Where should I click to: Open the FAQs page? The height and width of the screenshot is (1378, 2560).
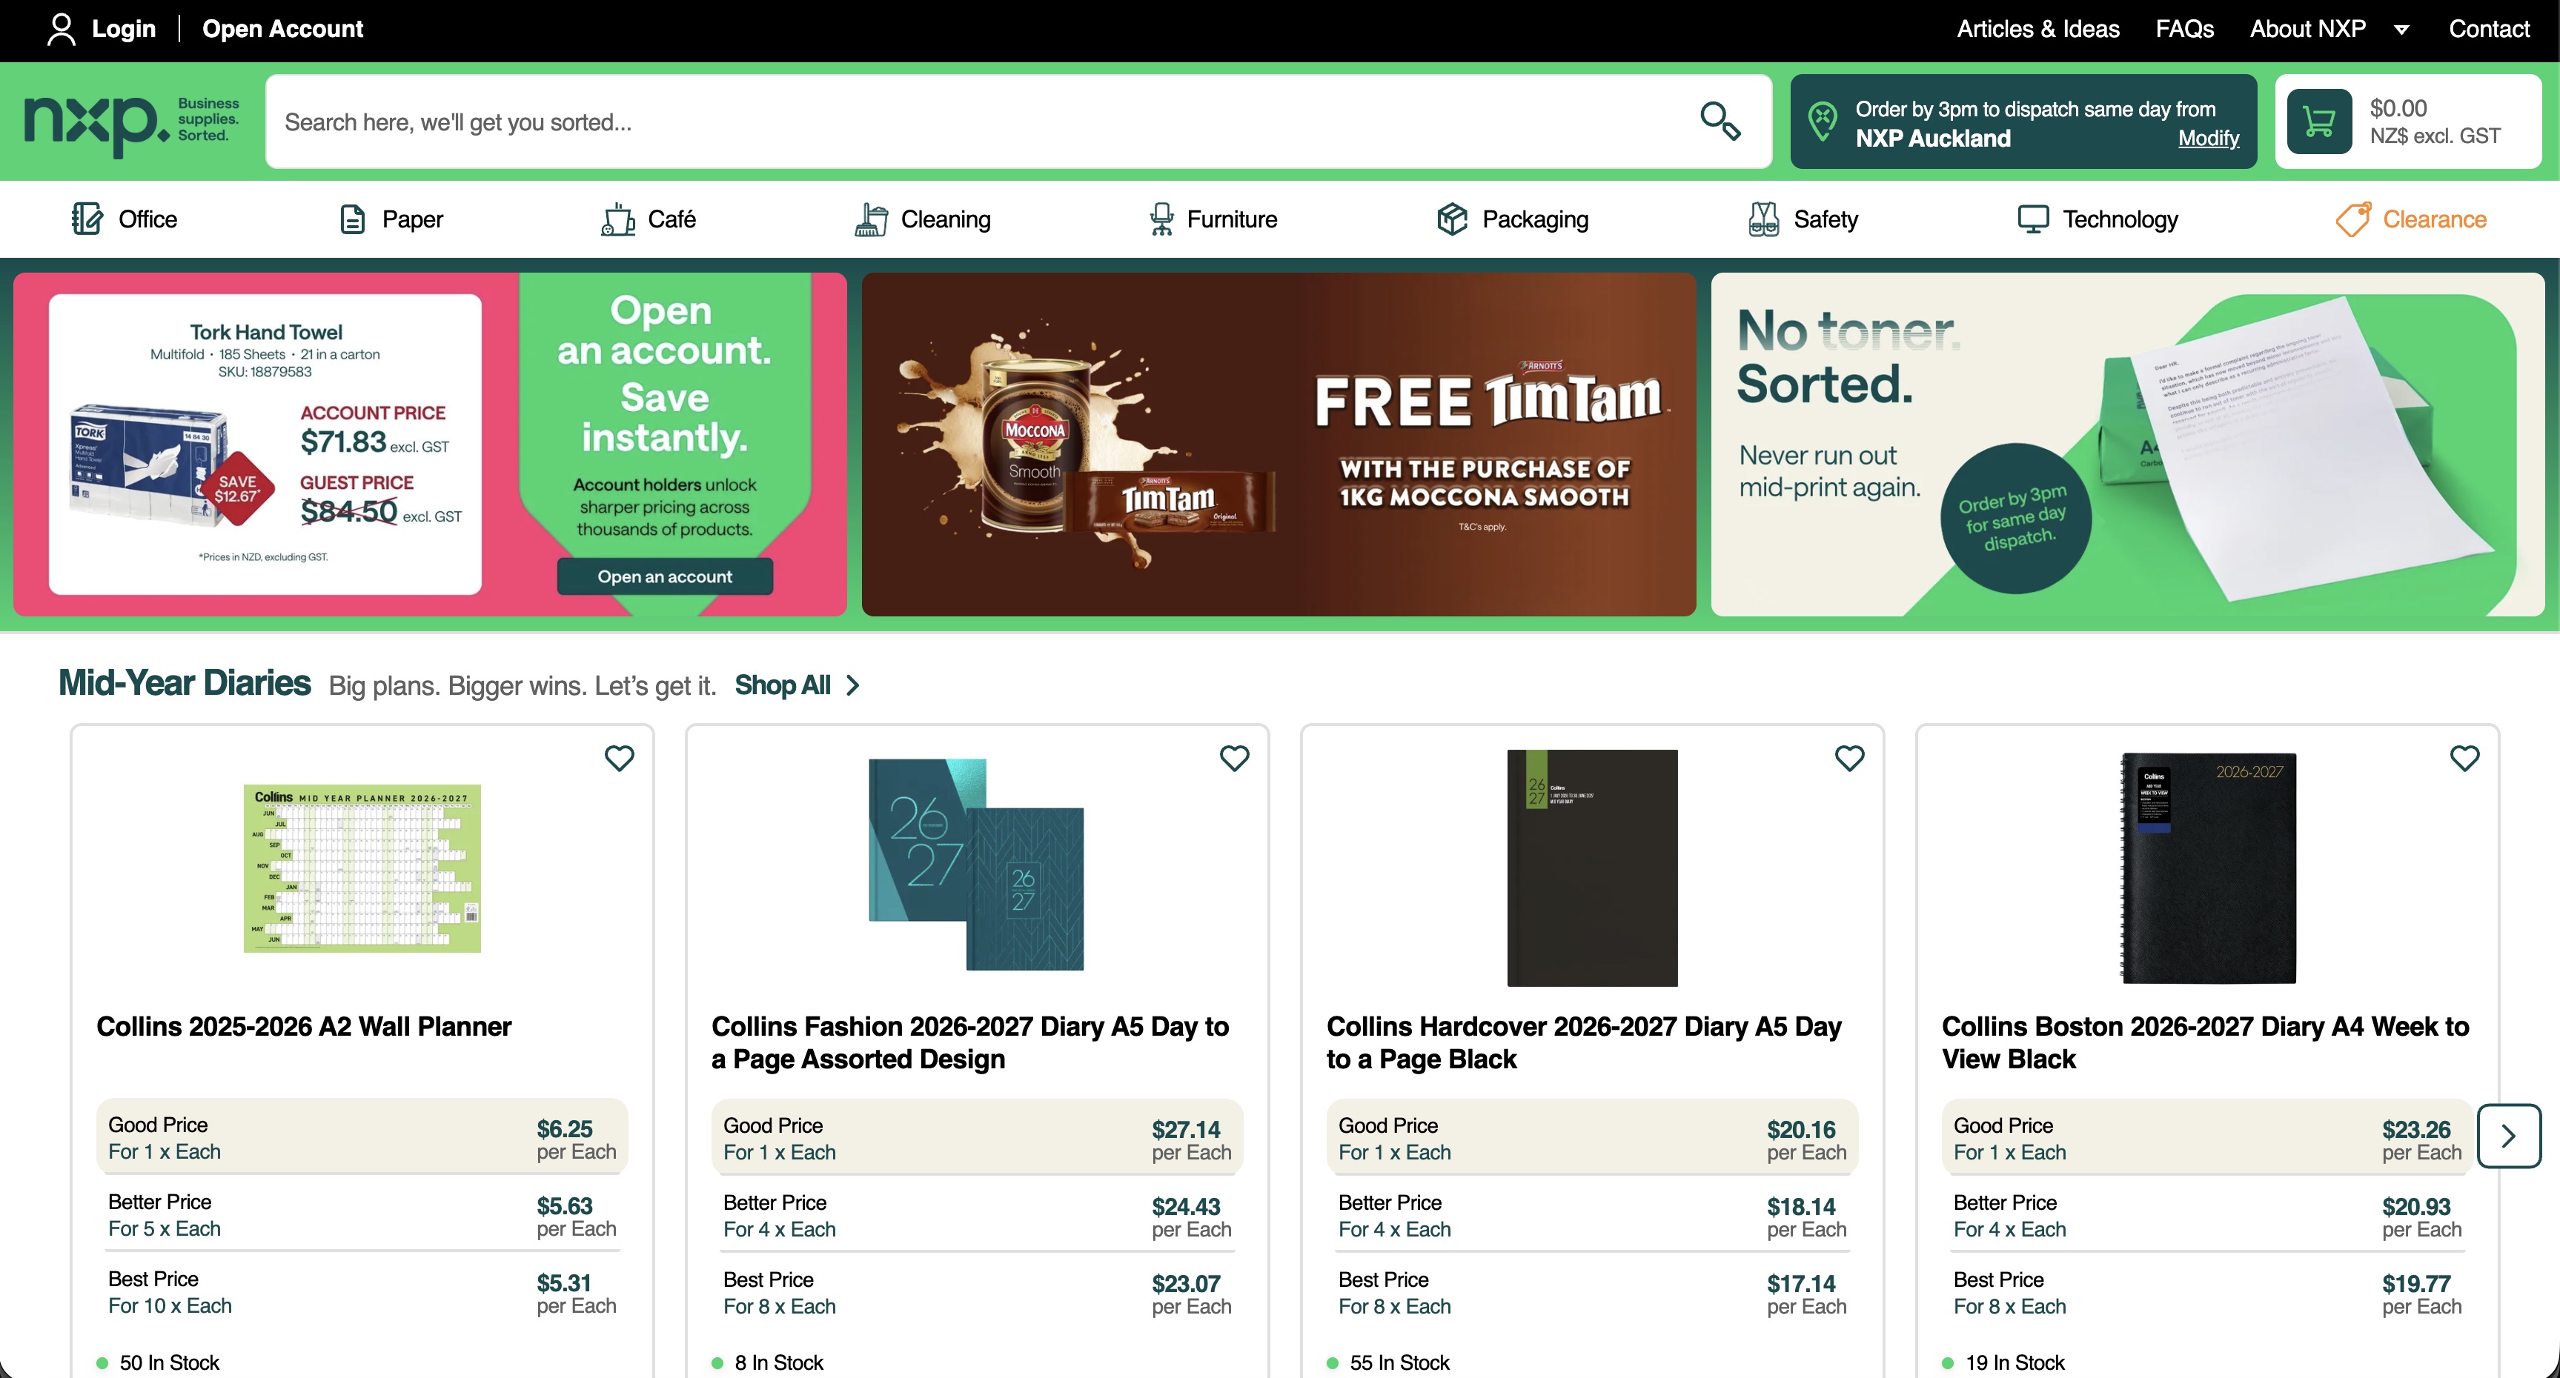pyautogui.click(x=2184, y=29)
